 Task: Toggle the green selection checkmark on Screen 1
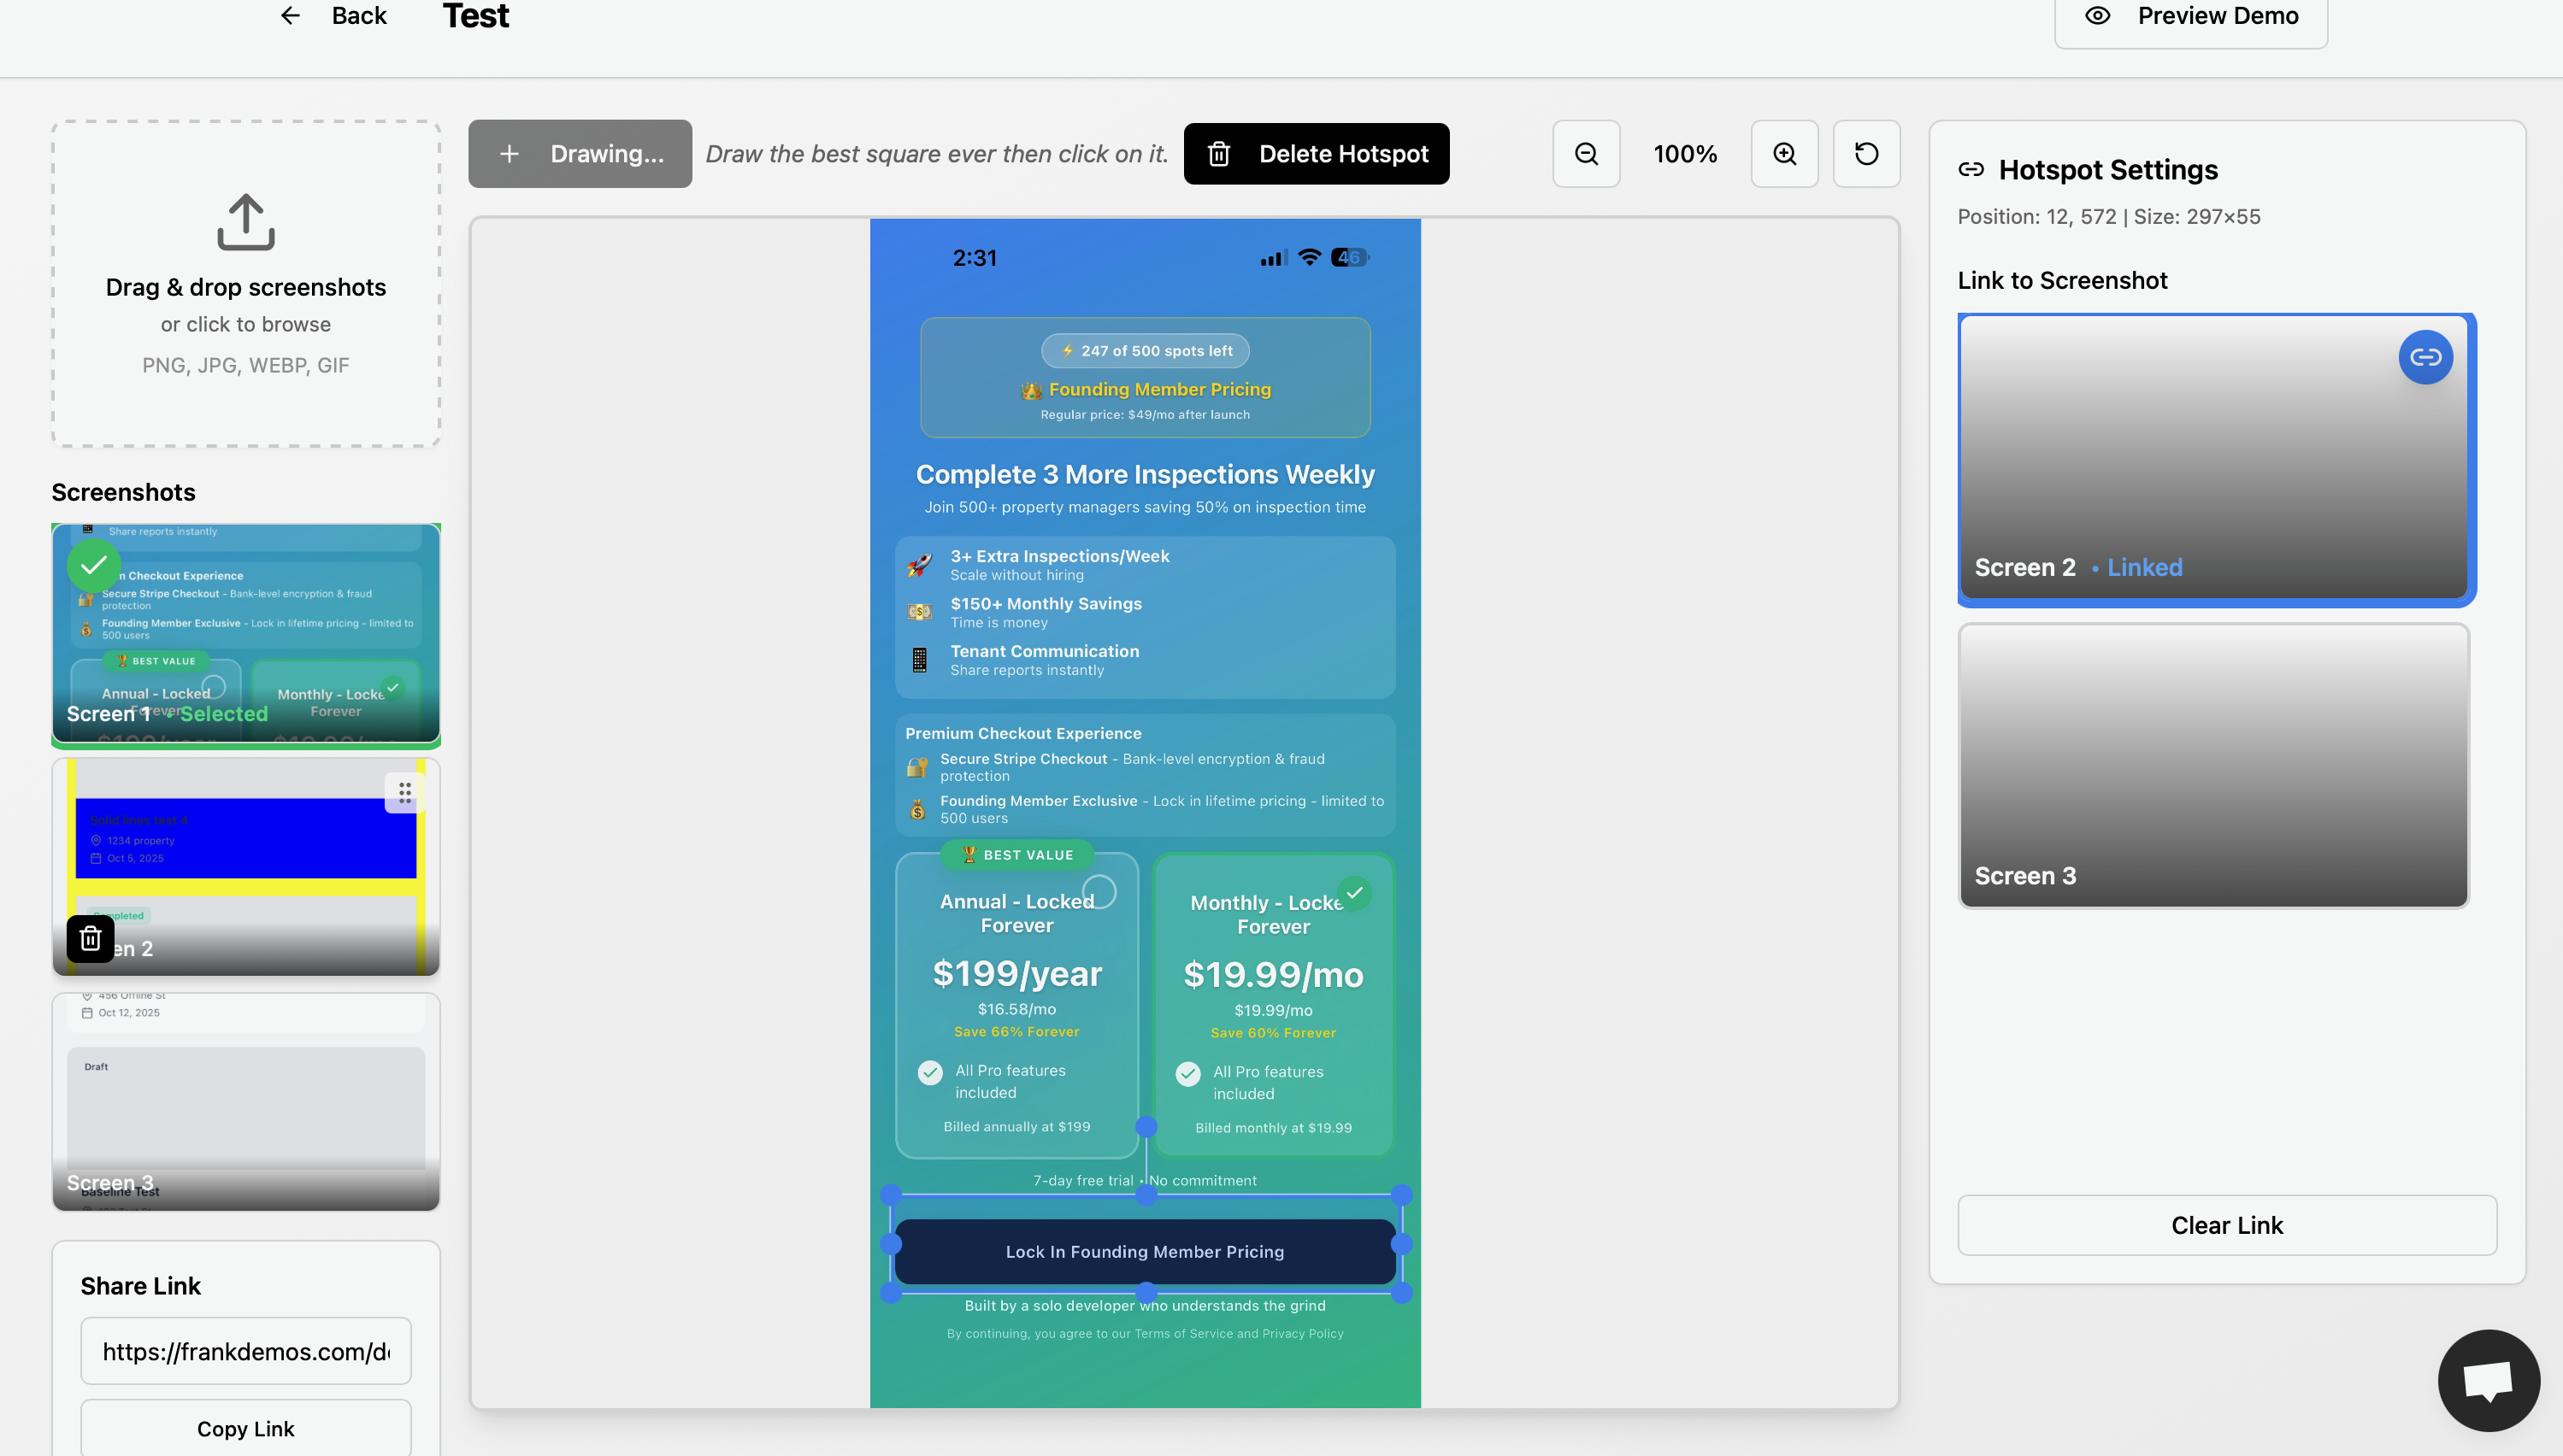point(93,565)
